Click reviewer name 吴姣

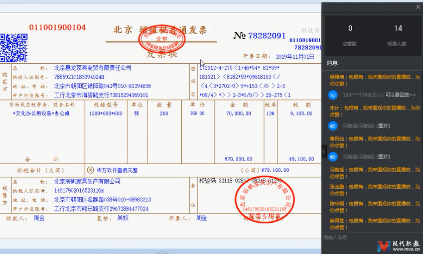coord(123,218)
